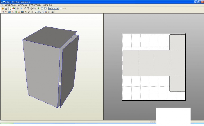Click the table-shaped icon beside the pen
Viewport: 204px width, 126px height.
point(28,8)
